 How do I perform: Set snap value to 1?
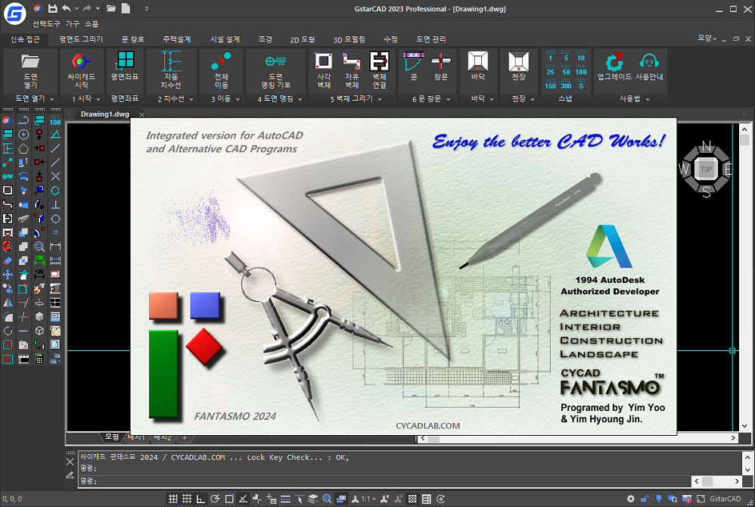(x=550, y=58)
